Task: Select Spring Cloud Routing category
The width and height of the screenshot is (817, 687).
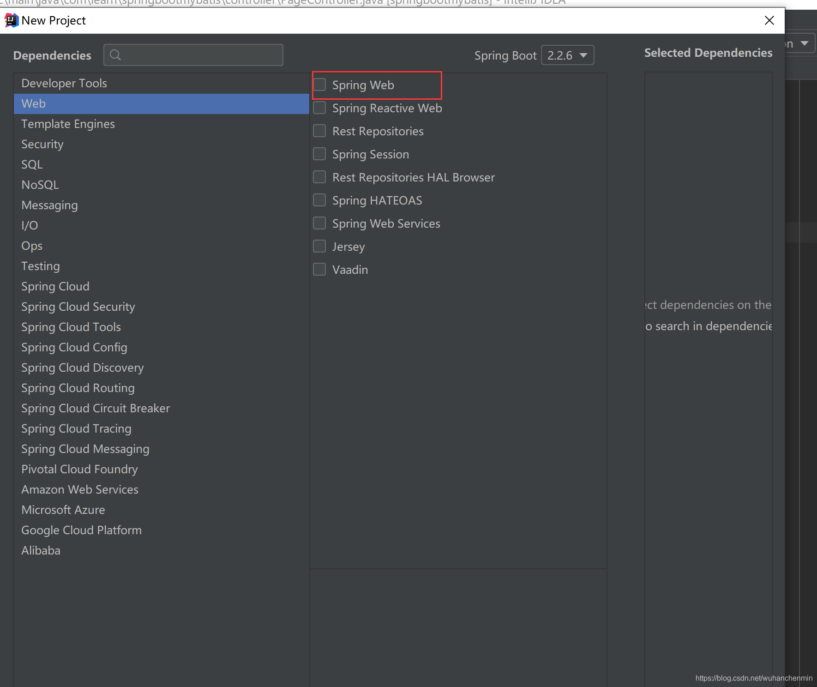Action: tap(162, 388)
